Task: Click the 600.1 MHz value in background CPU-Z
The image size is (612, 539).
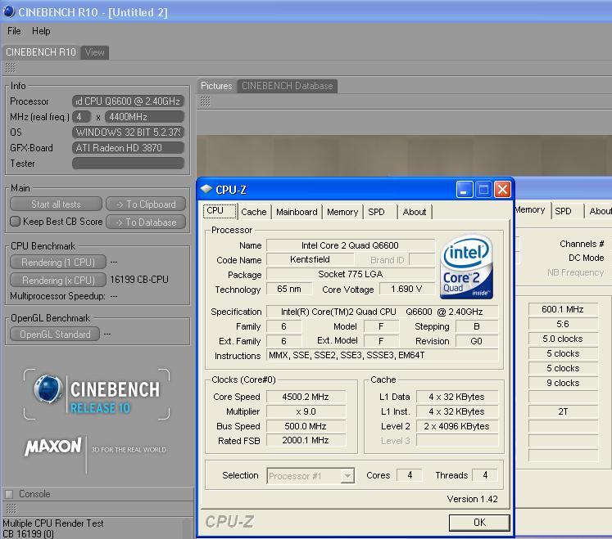Action: click(x=562, y=309)
